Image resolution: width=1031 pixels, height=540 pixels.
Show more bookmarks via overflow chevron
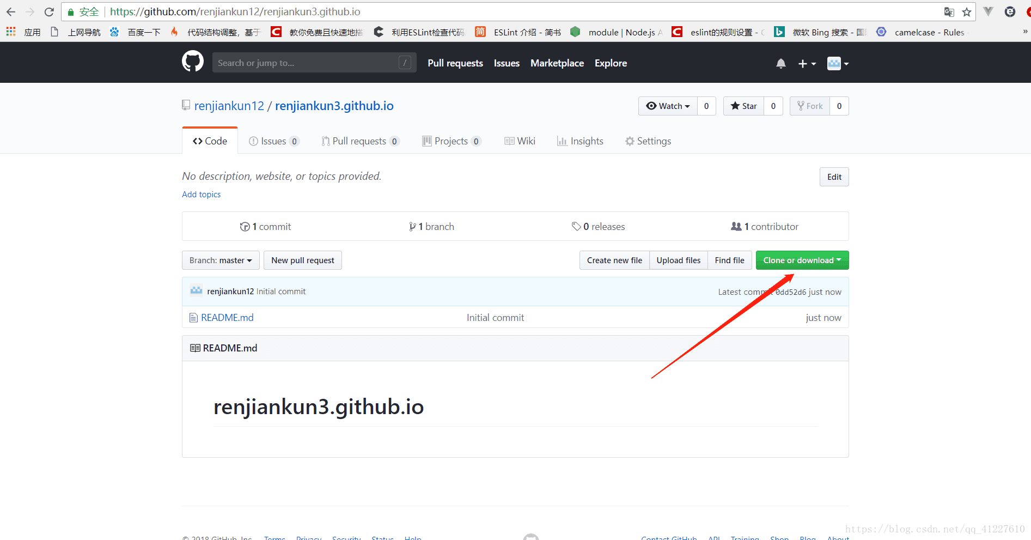coord(1025,32)
